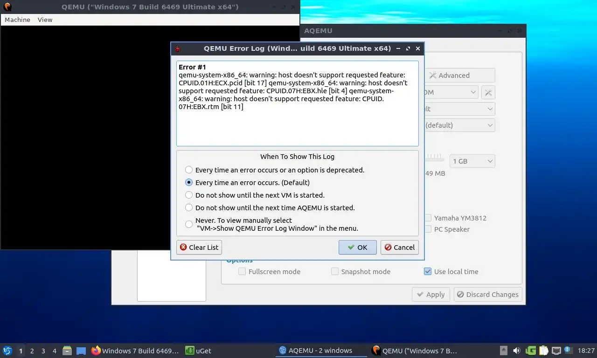Open the file manager icon in taskbar
The width and height of the screenshot is (597, 358).
coord(67,351)
